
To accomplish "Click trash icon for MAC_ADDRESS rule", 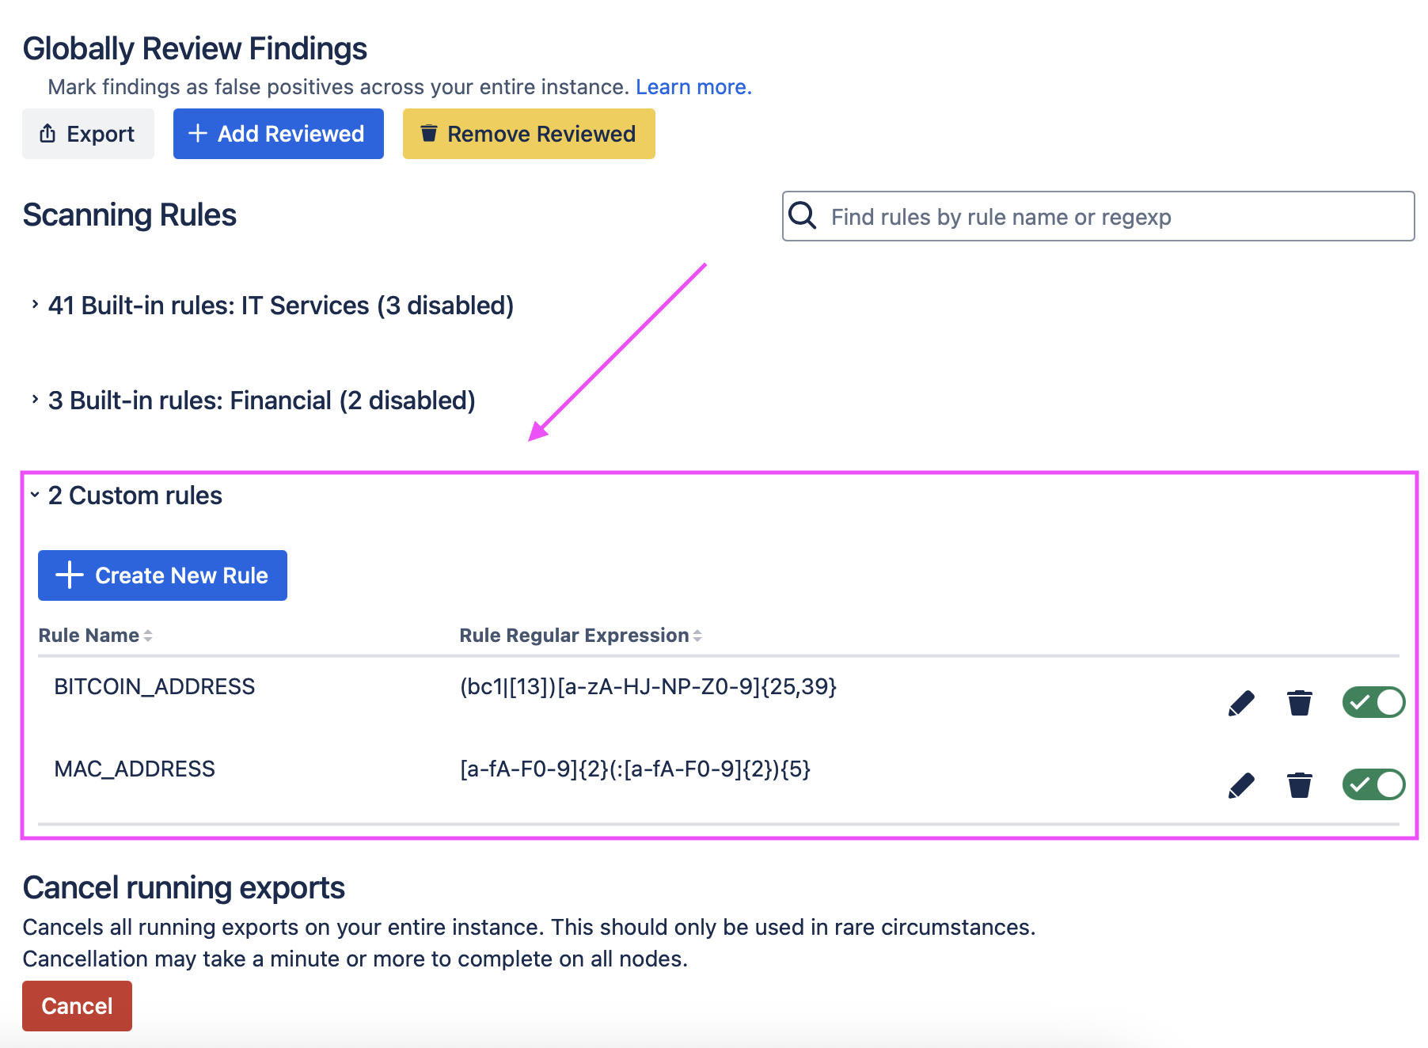I will point(1299,785).
